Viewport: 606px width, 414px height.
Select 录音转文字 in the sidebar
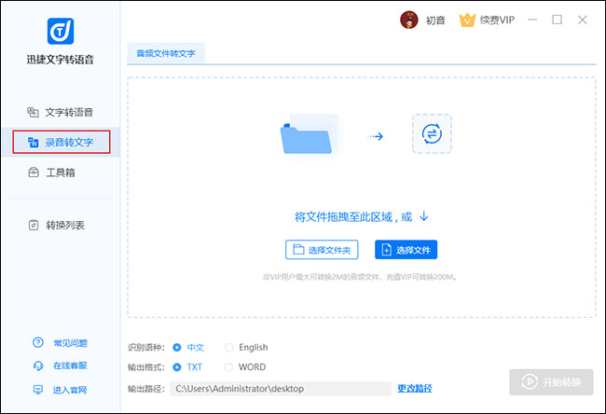coord(61,142)
